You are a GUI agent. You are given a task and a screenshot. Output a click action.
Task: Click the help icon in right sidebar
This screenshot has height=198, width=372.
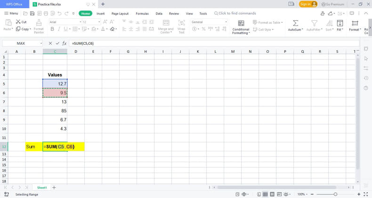pos(366,88)
